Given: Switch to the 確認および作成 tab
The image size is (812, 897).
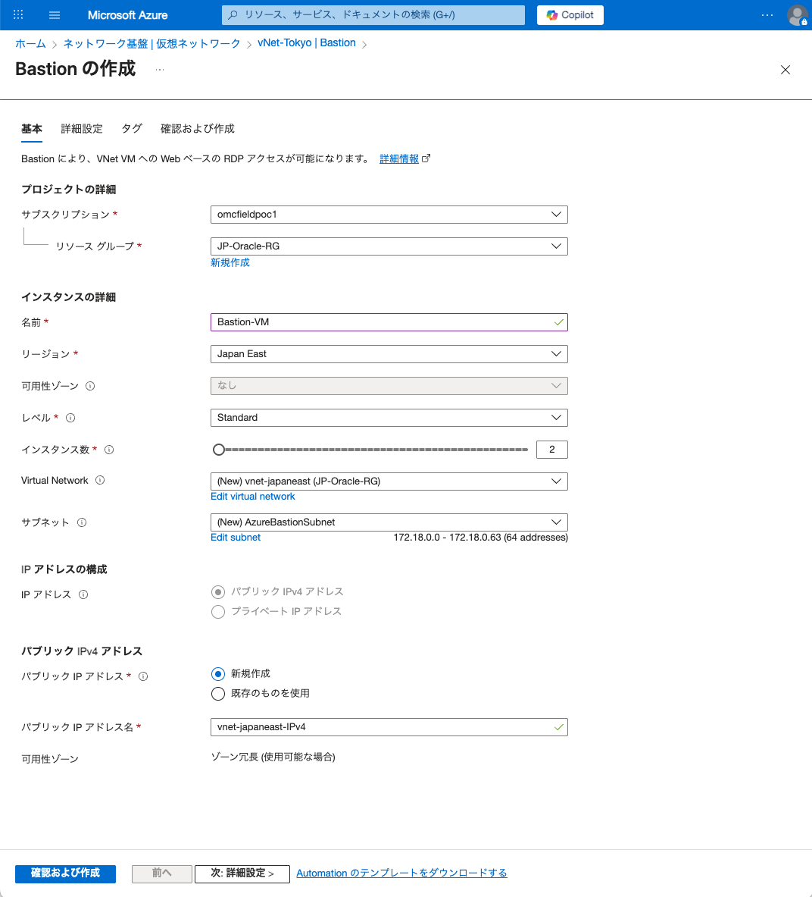Looking at the screenshot, I should click(x=197, y=129).
